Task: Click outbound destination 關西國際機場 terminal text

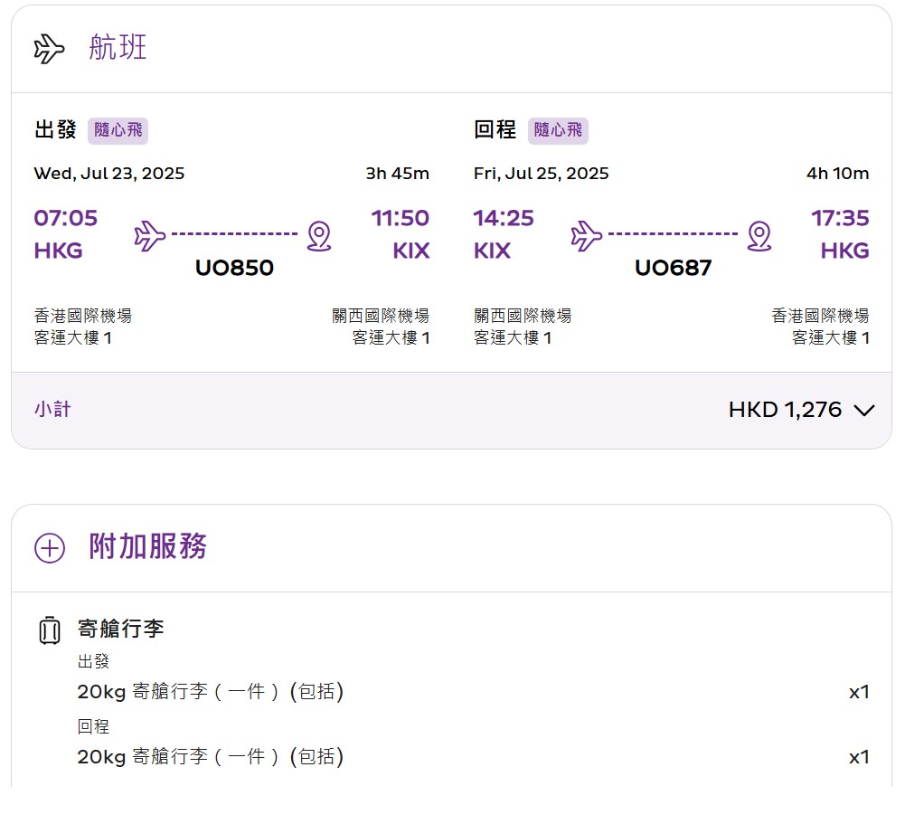Action: pyautogui.click(x=381, y=327)
